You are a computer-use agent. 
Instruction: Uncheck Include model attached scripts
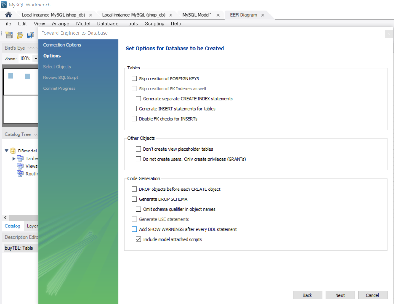pos(138,239)
